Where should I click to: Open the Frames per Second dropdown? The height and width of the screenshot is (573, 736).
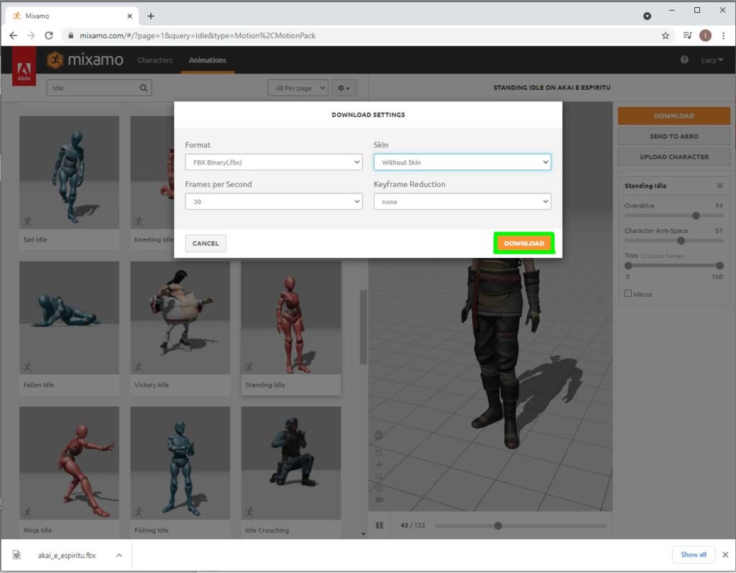(273, 201)
